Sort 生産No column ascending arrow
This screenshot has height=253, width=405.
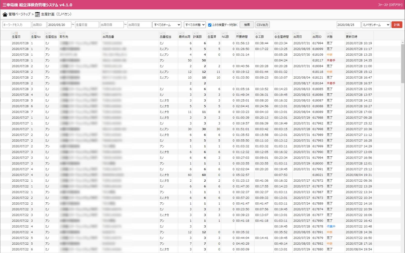[32, 33]
